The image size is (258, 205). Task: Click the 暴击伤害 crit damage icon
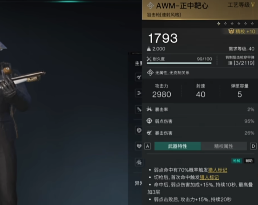[149, 133]
